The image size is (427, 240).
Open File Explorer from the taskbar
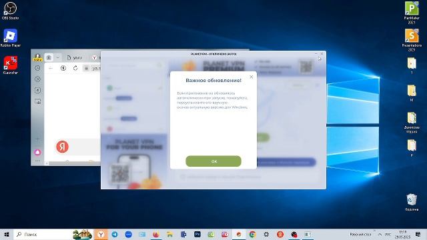point(169,234)
